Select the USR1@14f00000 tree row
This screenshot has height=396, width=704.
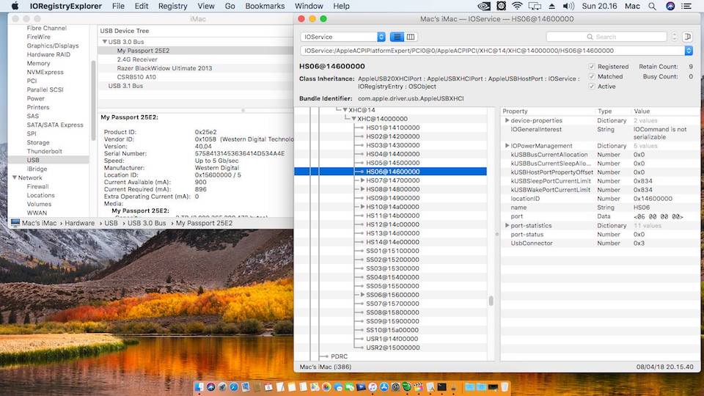pos(391,339)
